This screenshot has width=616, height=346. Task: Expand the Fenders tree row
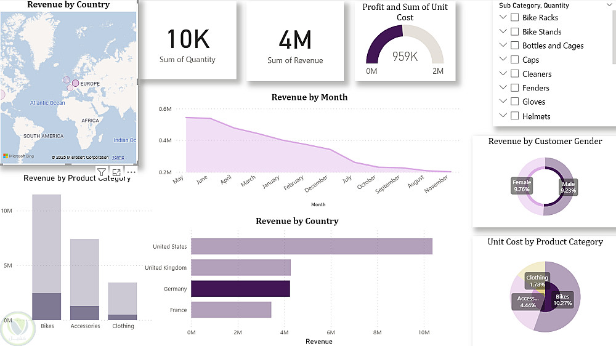coord(503,87)
